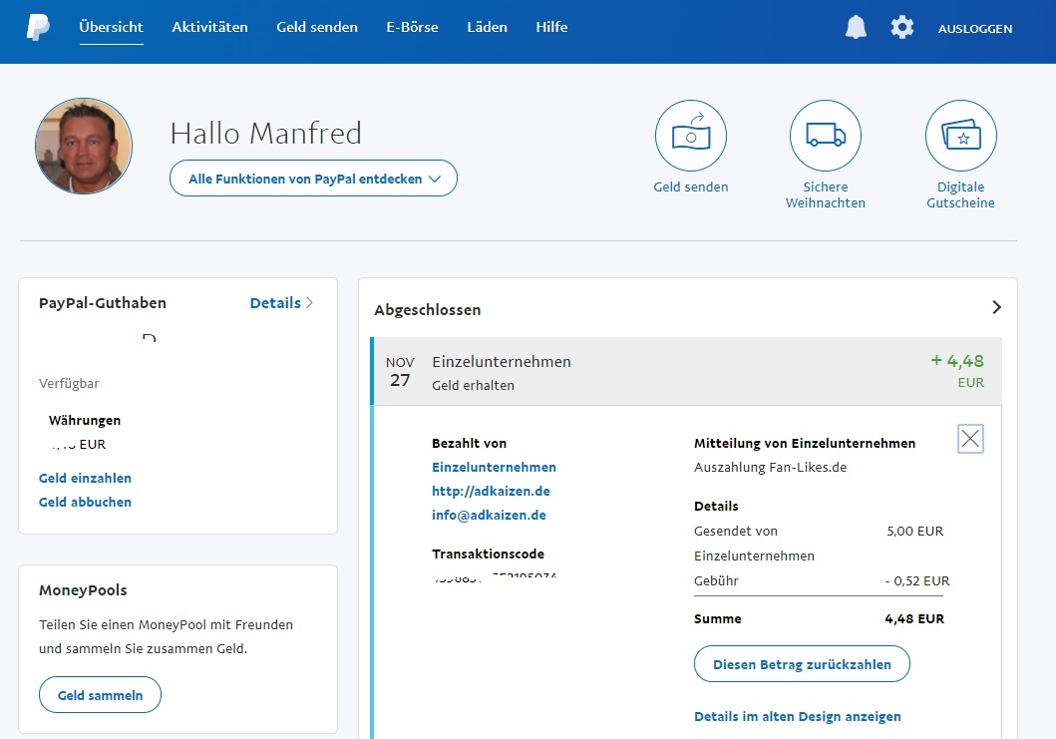Viewport: 1056px width, 739px height.
Task: Expand the Abgeschlossen section arrow
Action: [x=996, y=308]
